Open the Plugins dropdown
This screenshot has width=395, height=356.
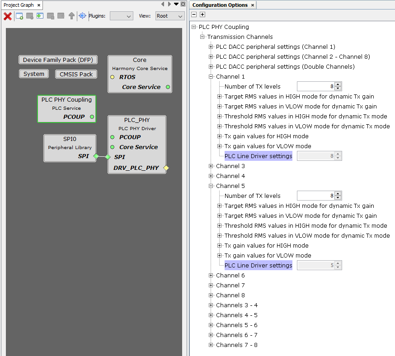(x=121, y=16)
